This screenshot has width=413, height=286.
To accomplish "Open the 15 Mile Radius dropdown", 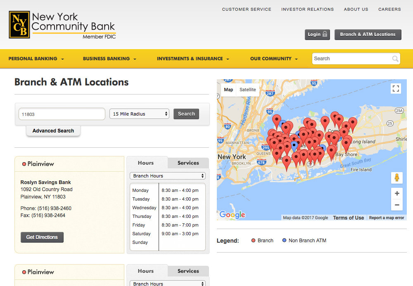I will click(x=139, y=114).
